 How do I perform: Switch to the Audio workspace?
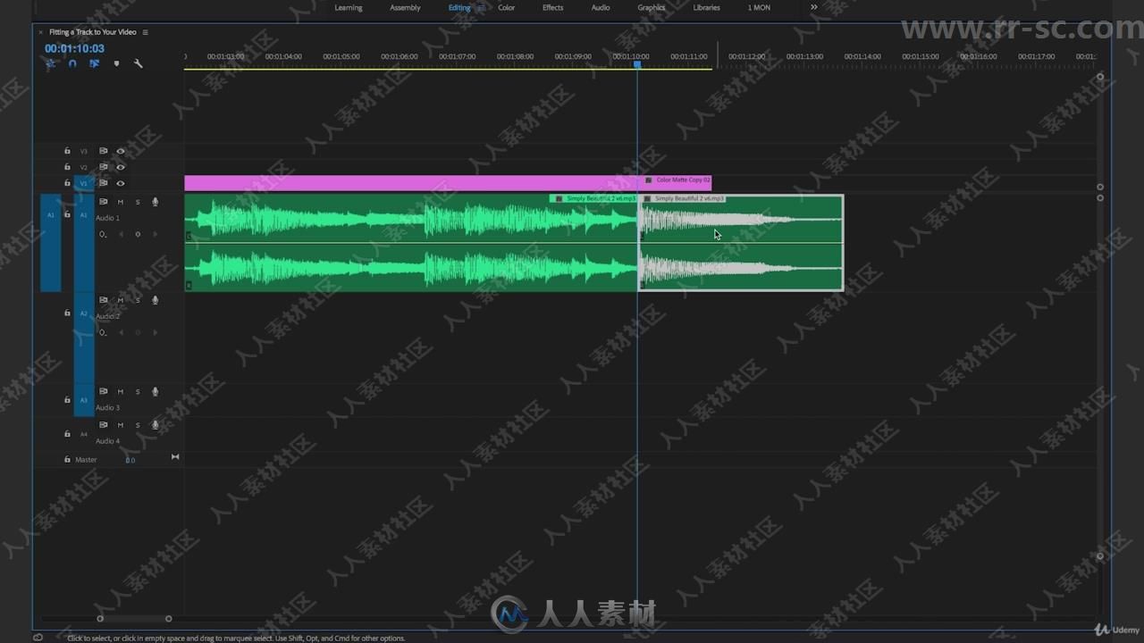(x=601, y=8)
